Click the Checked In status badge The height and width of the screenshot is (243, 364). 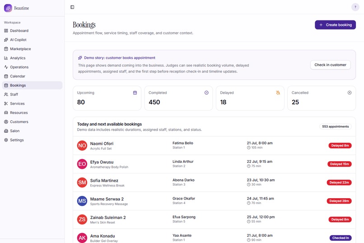tap(341, 238)
